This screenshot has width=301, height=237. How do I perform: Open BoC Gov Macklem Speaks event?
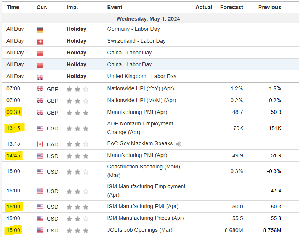[140, 144]
